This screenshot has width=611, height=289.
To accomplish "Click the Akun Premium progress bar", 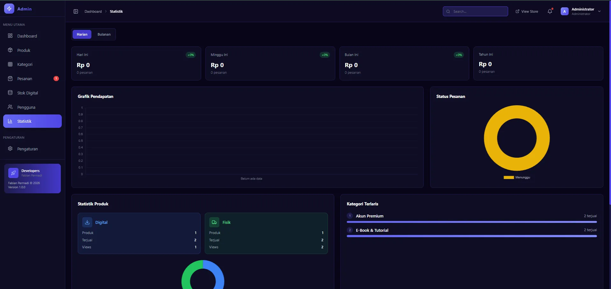I will (x=472, y=222).
